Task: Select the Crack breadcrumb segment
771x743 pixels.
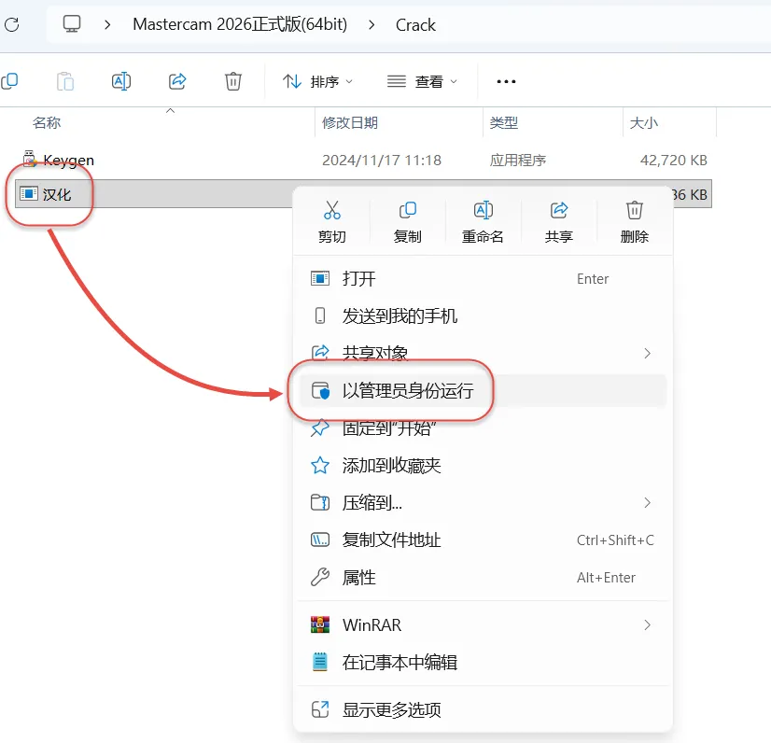Action: click(415, 24)
